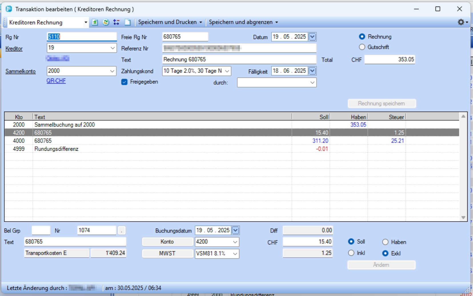Click the app icon in title bar
The width and height of the screenshot is (473, 296).
click(9, 9)
